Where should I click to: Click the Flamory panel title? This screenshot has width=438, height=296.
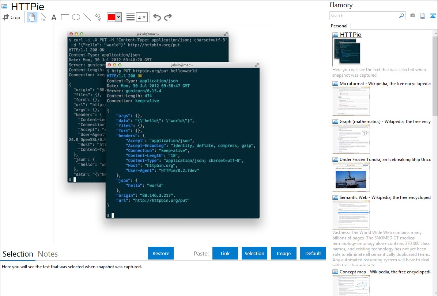pos(341,5)
